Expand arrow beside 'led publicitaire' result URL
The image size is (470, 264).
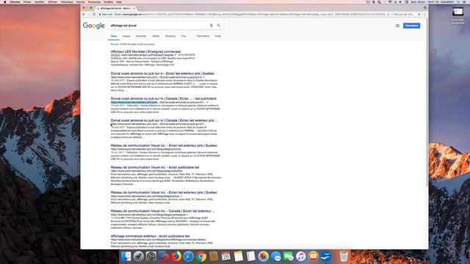click(x=207, y=103)
